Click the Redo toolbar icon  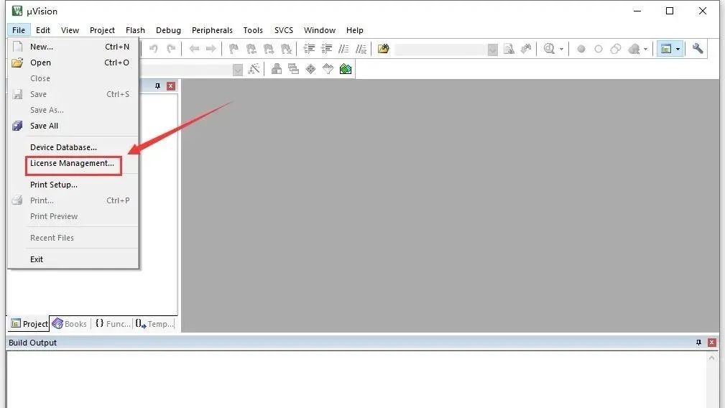(171, 49)
